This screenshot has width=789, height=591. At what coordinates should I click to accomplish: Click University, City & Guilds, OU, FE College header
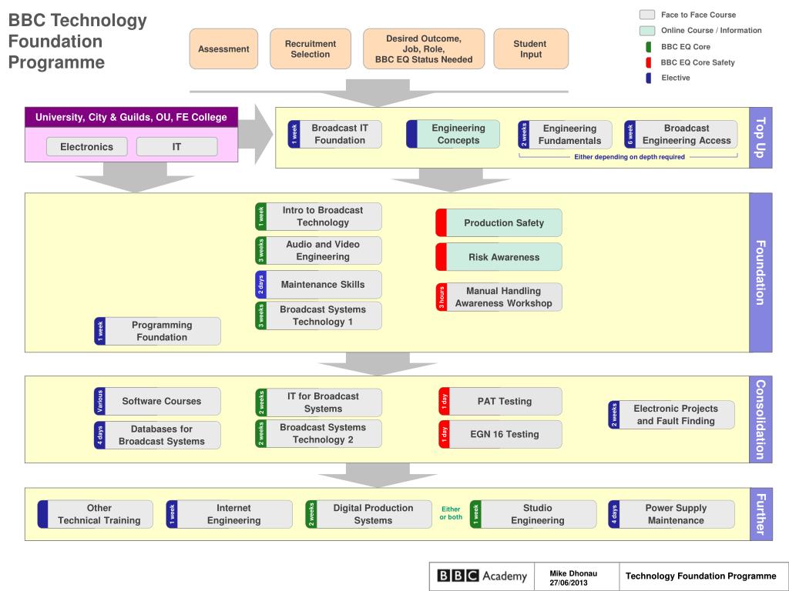pyautogui.click(x=131, y=117)
